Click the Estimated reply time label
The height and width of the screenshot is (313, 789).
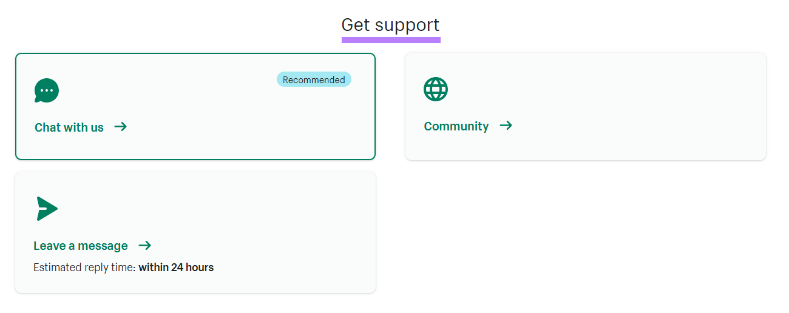click(84, 267)
